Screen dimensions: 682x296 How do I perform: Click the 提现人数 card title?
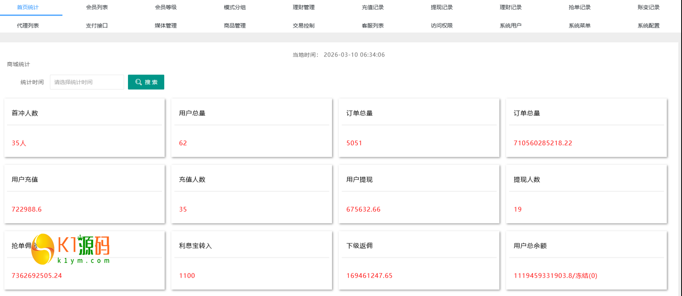coord(527,179)
